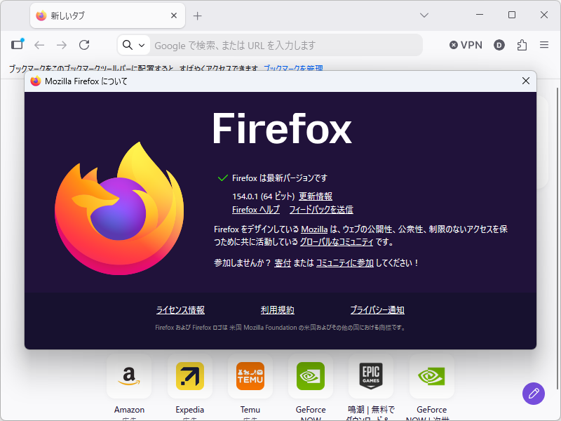Open the GeForce shortcut beside the Epic Games tile
Screen dimensions: 561x421
tap(431, 376)
